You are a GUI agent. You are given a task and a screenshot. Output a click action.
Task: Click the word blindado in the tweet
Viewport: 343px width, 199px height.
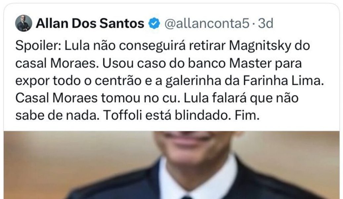click(203, 115)
